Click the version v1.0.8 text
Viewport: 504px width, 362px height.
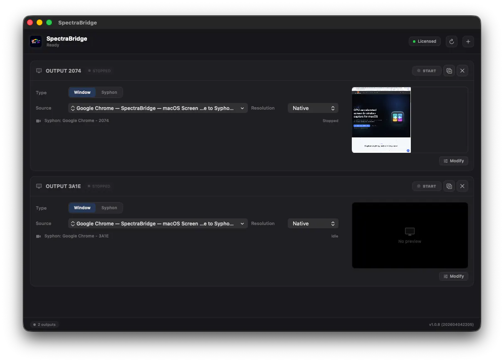point(451,325)
